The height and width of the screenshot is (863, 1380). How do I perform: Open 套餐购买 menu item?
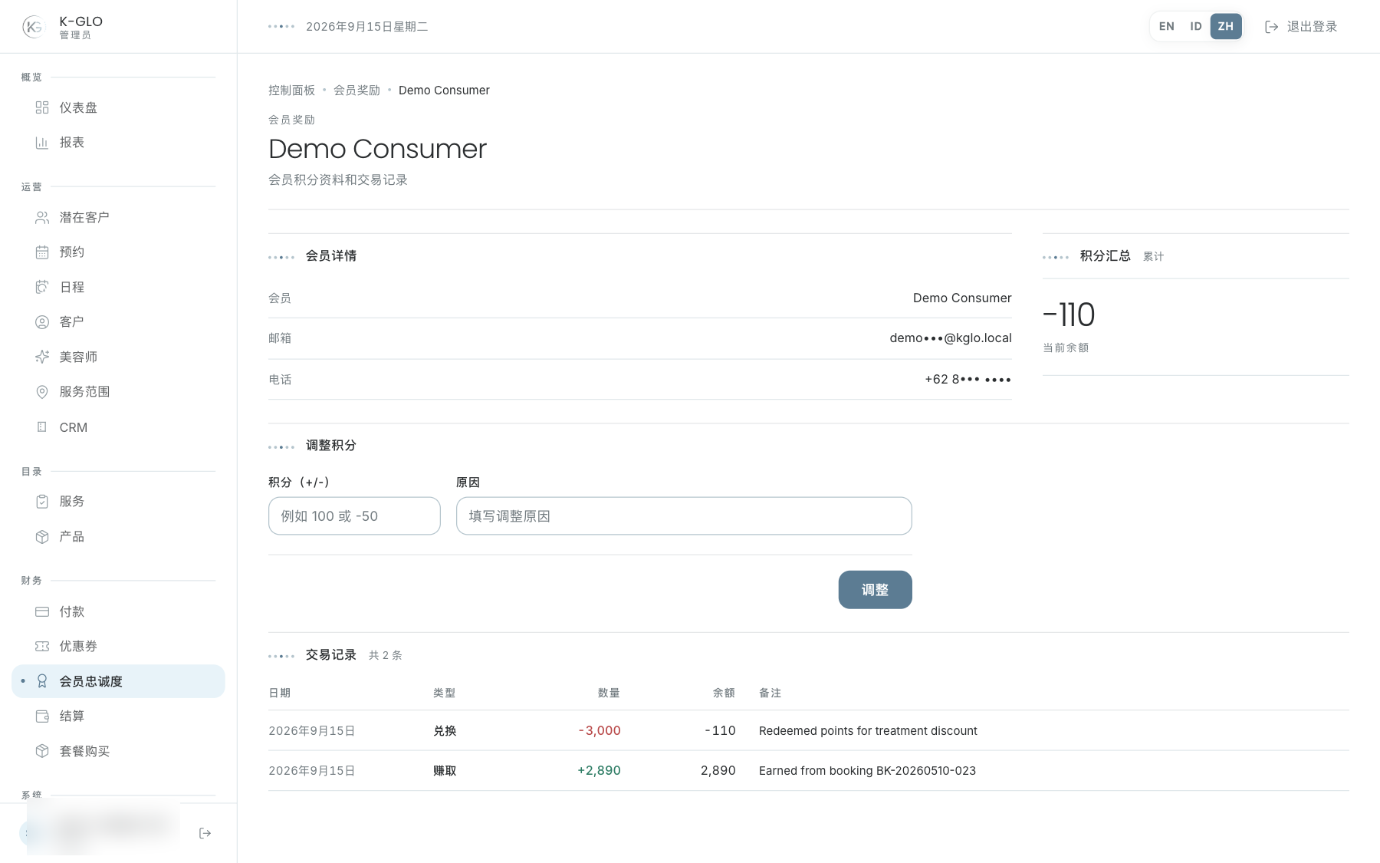118,751
